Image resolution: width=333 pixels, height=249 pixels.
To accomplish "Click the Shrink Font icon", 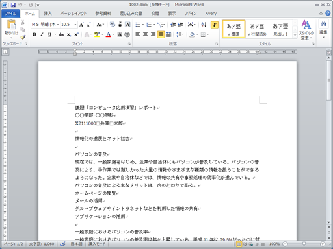I will 88,25.
